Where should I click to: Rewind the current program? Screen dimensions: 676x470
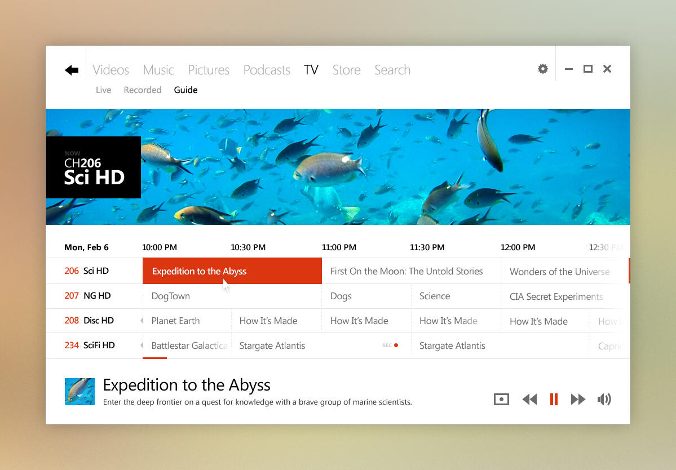[529, 400]
